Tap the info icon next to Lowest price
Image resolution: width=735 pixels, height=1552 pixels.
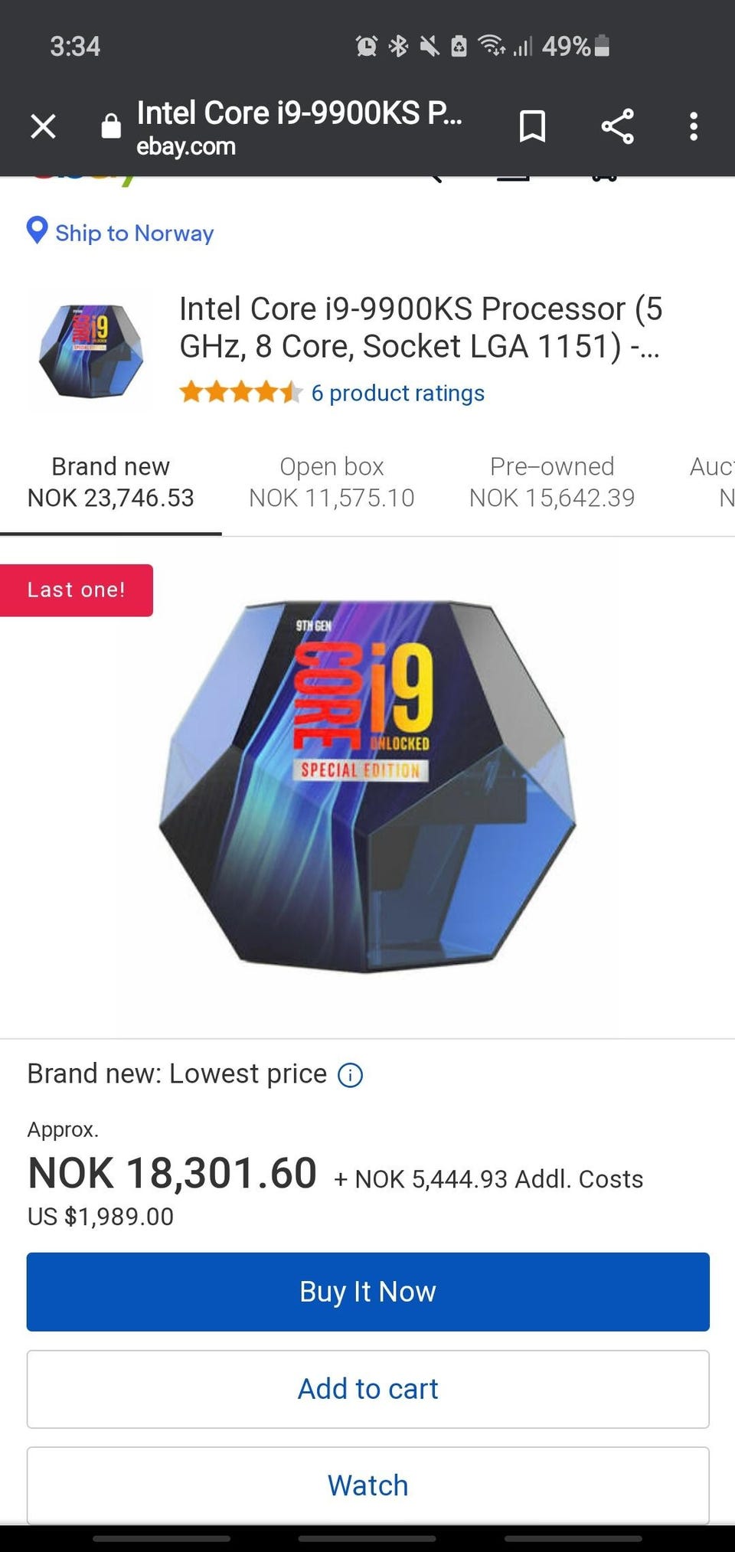pos(351,1076)
